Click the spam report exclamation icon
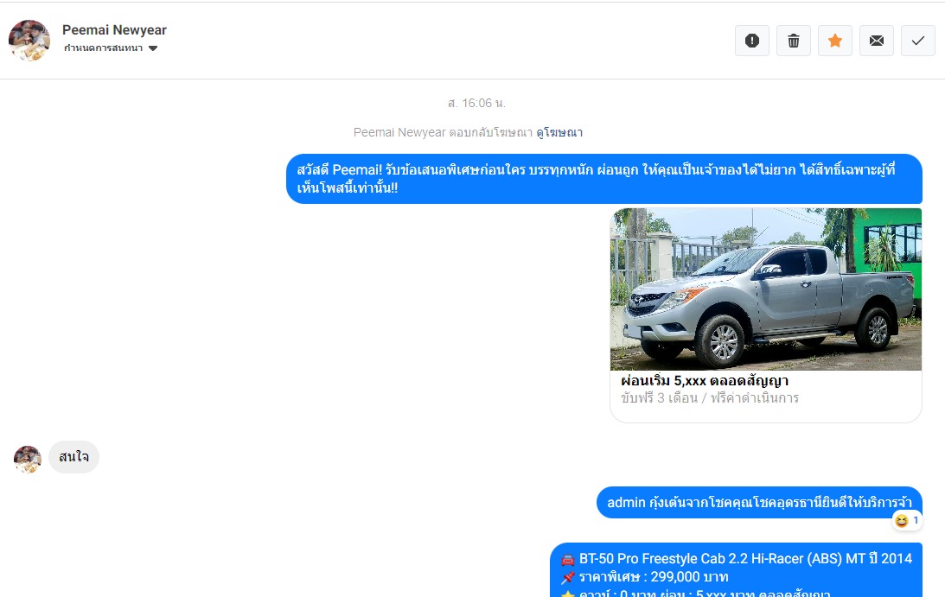Image resolution: width=945 pixels, height=597 pixels. coord(751,41)
